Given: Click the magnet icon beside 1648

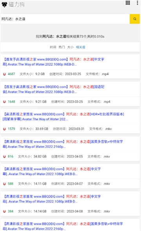Looking at the screenshot, I should (4, 102).
